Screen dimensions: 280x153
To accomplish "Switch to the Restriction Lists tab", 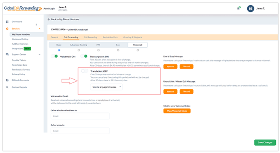I will point(110,37).
